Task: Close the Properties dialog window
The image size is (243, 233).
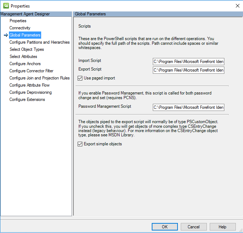Action: [237, 6]
